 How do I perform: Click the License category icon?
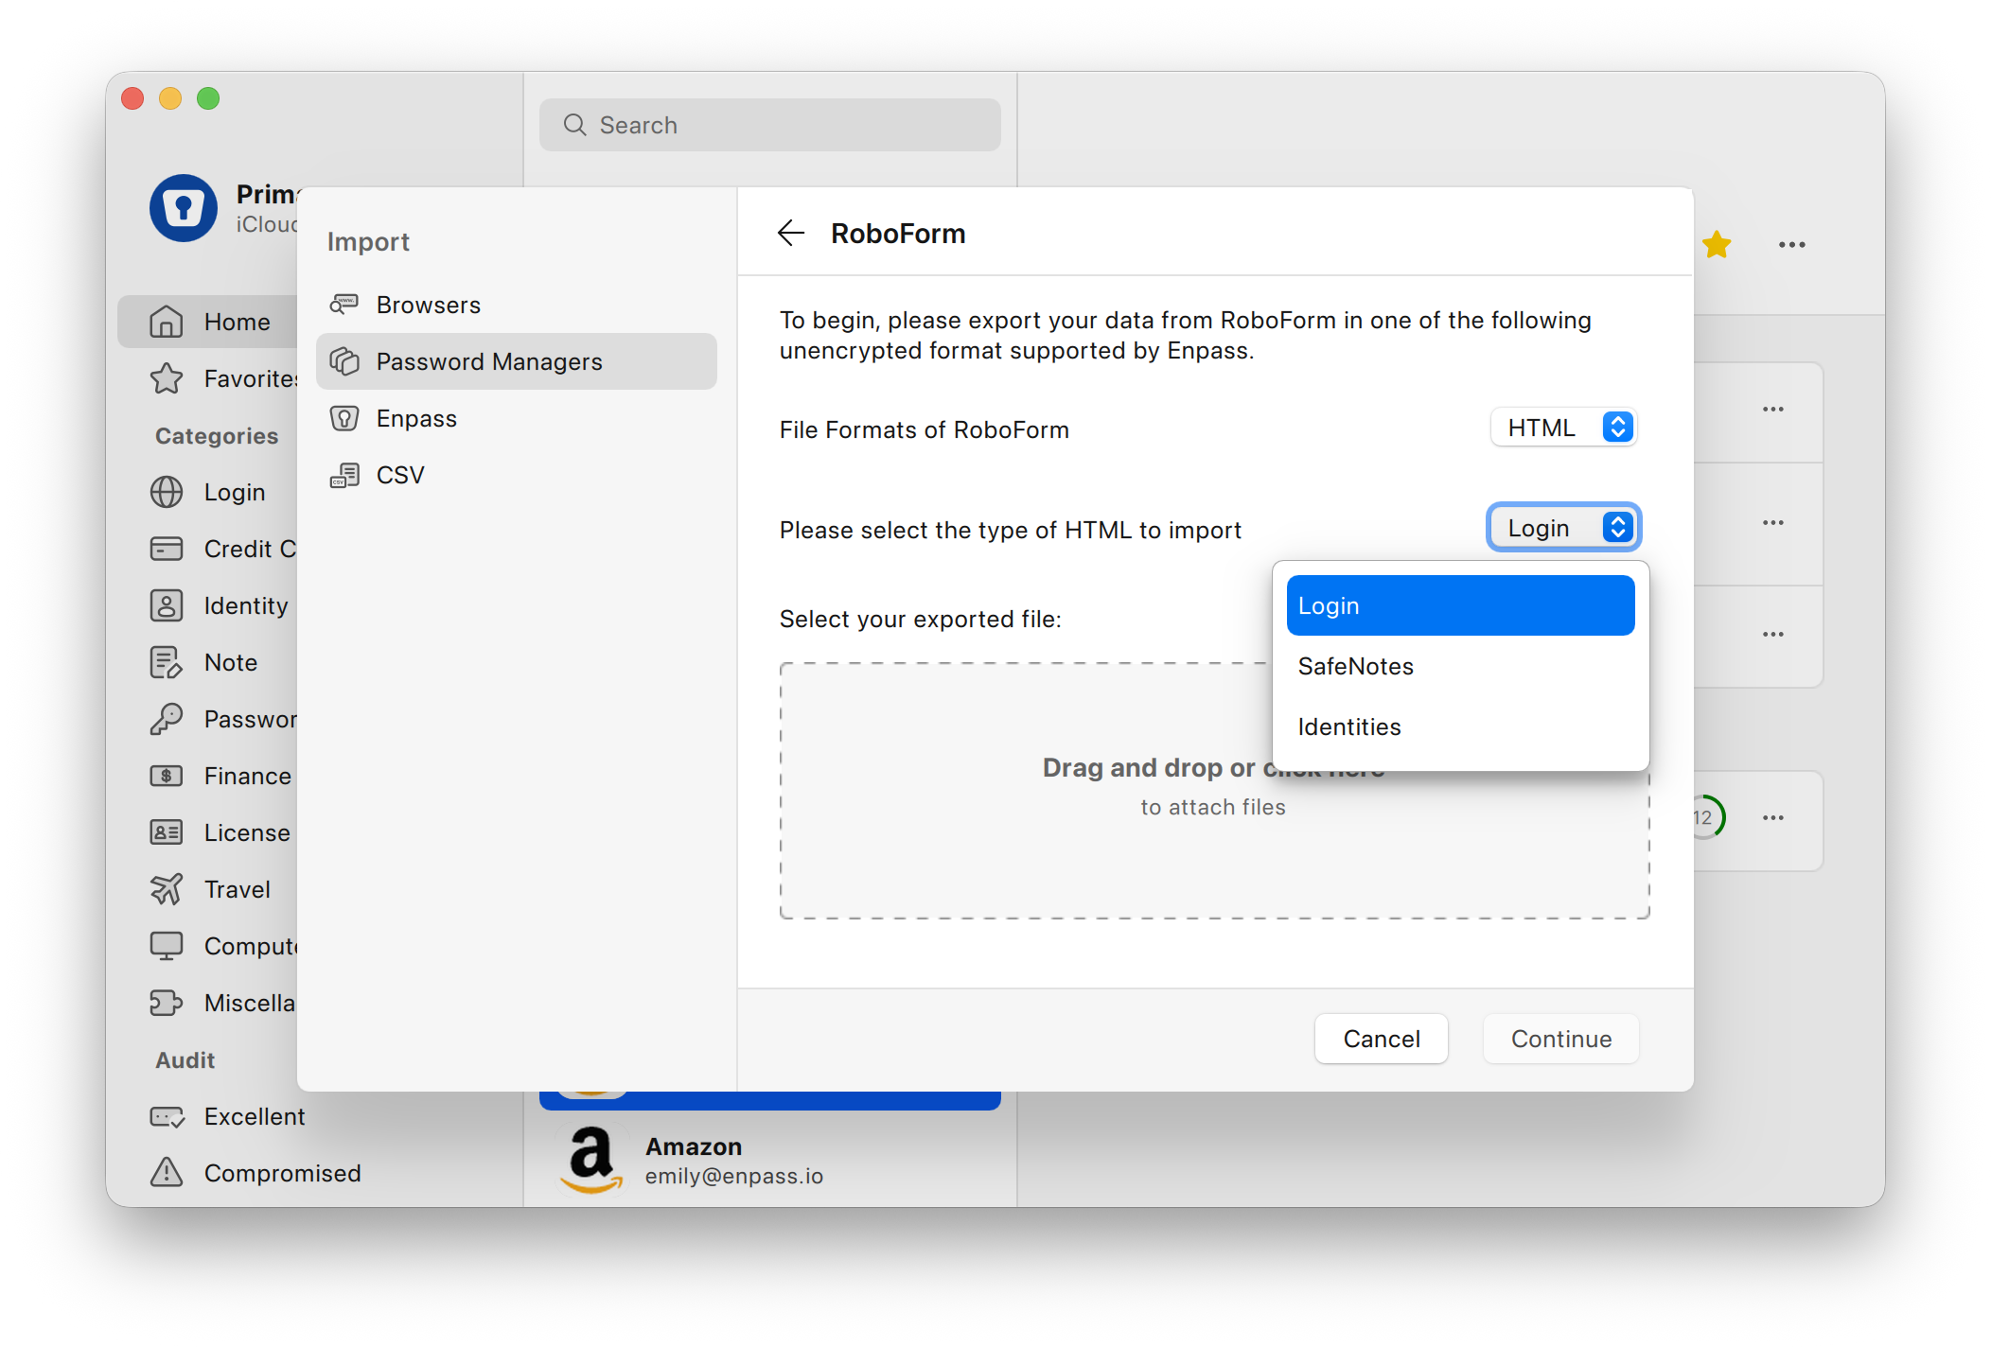(167, 832)
